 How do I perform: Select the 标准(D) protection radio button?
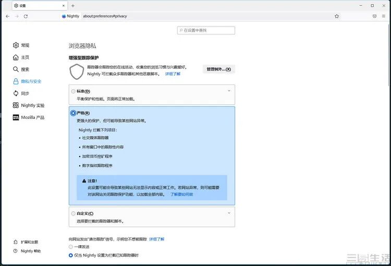73,91
